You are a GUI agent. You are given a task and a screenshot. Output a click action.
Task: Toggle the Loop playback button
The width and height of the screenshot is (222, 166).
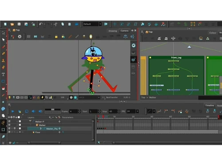coord(27,112)
